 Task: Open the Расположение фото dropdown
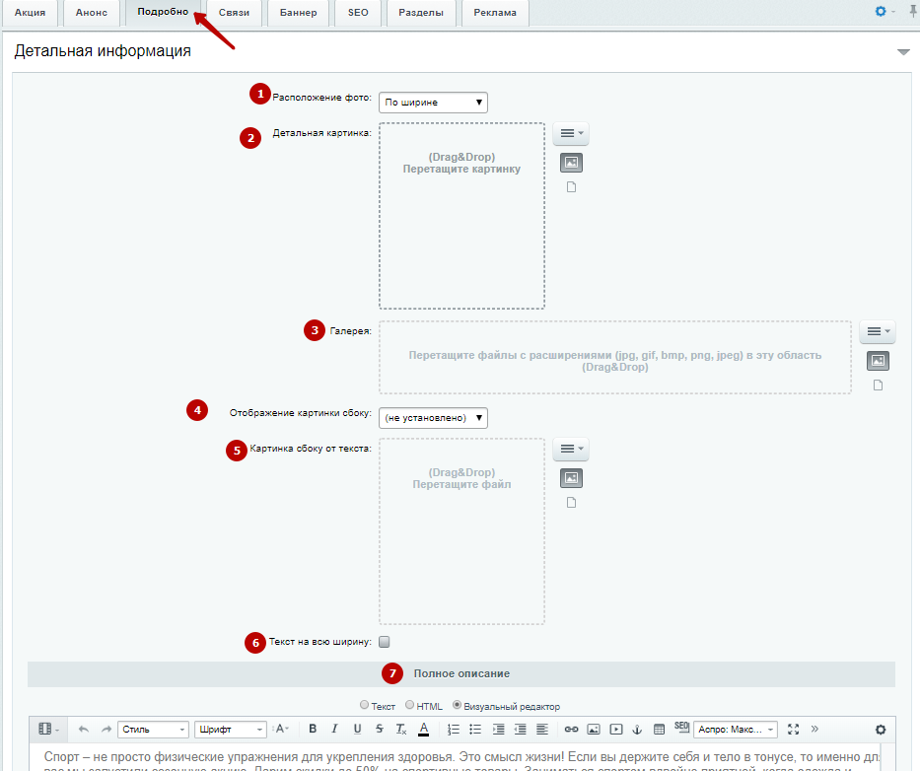pos(433,103)
